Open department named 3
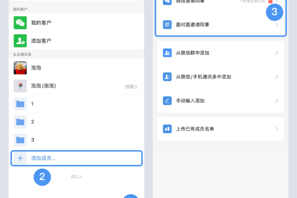The image size is (297, 198). click(x=33, y=140)
